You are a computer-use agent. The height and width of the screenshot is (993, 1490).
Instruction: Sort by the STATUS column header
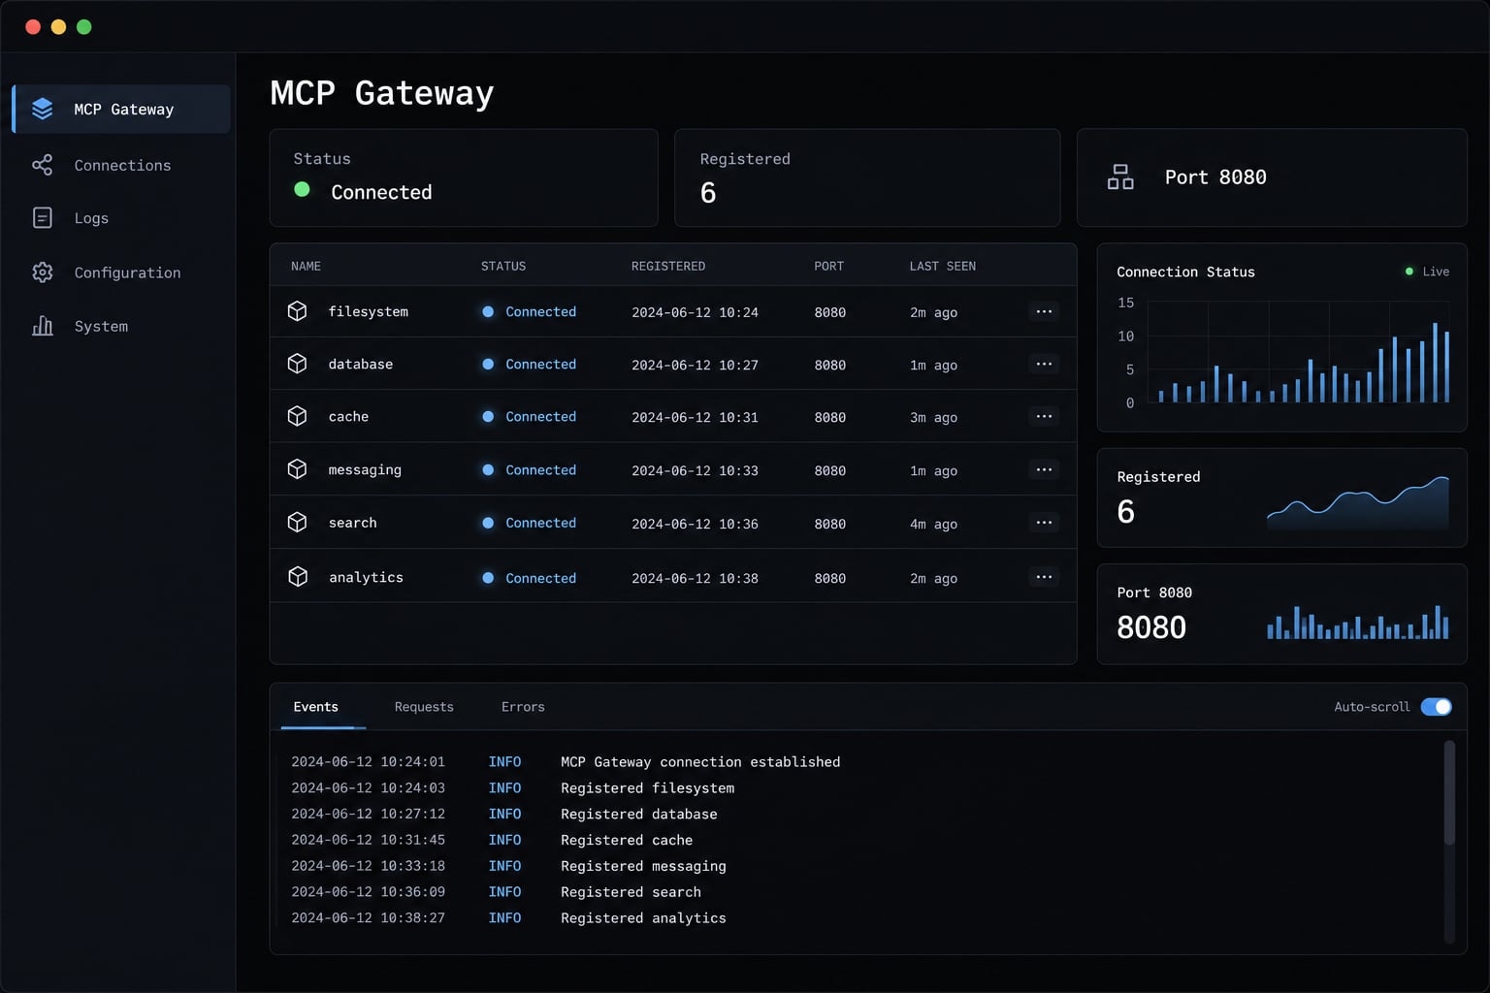tap(503, 266)
